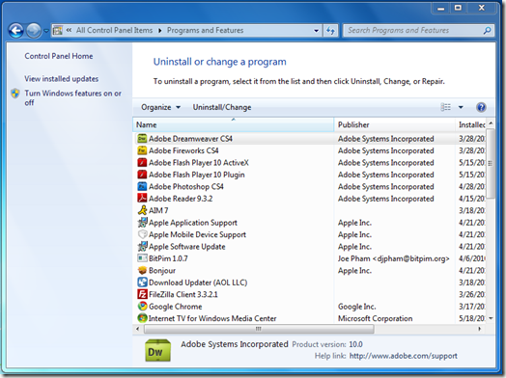
Task: Click the Google Chrome icon
Action: coord(142,306)
